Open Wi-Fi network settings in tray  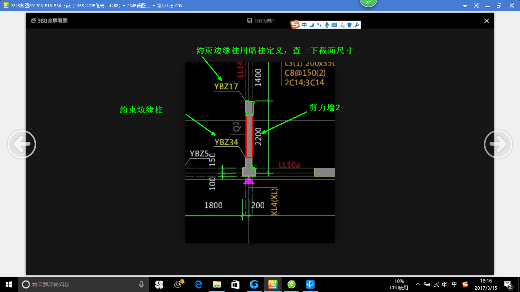click(x=437, y=284)
